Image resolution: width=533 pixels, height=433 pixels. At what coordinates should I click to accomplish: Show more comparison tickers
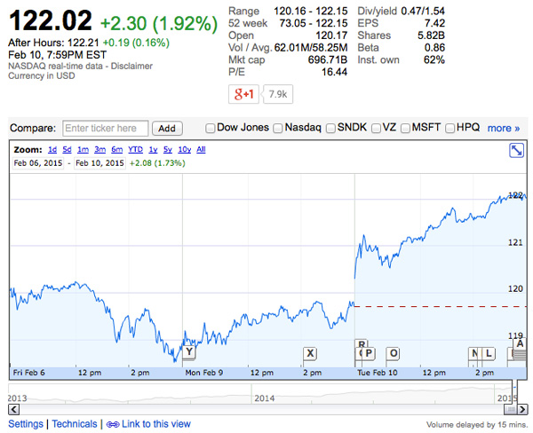[504, 128]
